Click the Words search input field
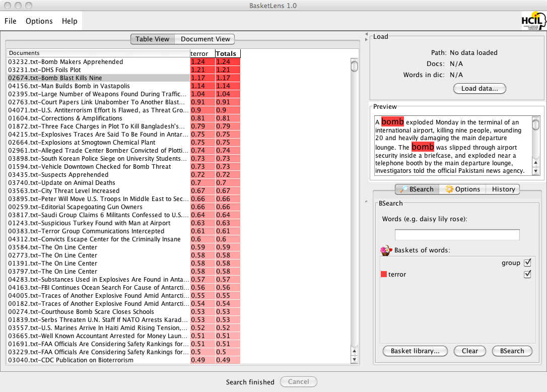The height and width of the screenshot is (392, 547). click(x=457, y=235)
